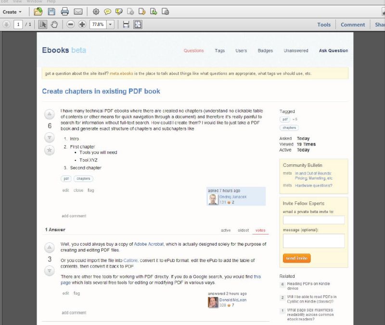Select the highlight text tool

coord(119,12)
